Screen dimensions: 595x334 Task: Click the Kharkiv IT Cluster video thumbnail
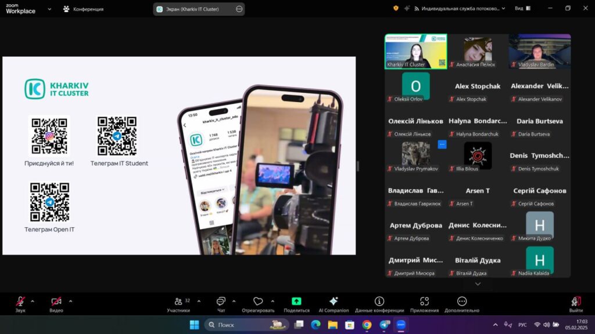point(415,52)
